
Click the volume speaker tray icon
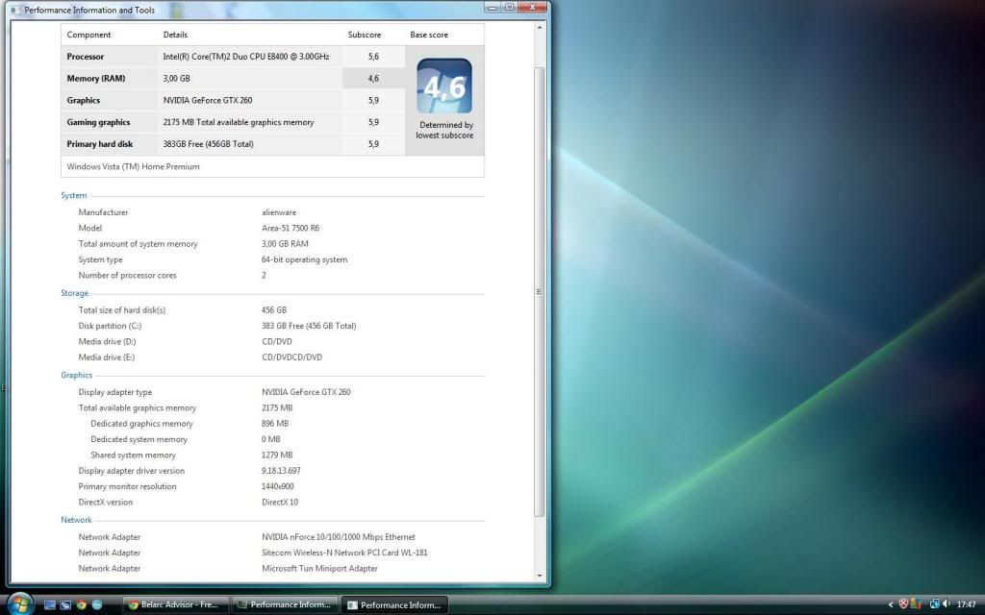pyautogui.click(x=947, y=604)
